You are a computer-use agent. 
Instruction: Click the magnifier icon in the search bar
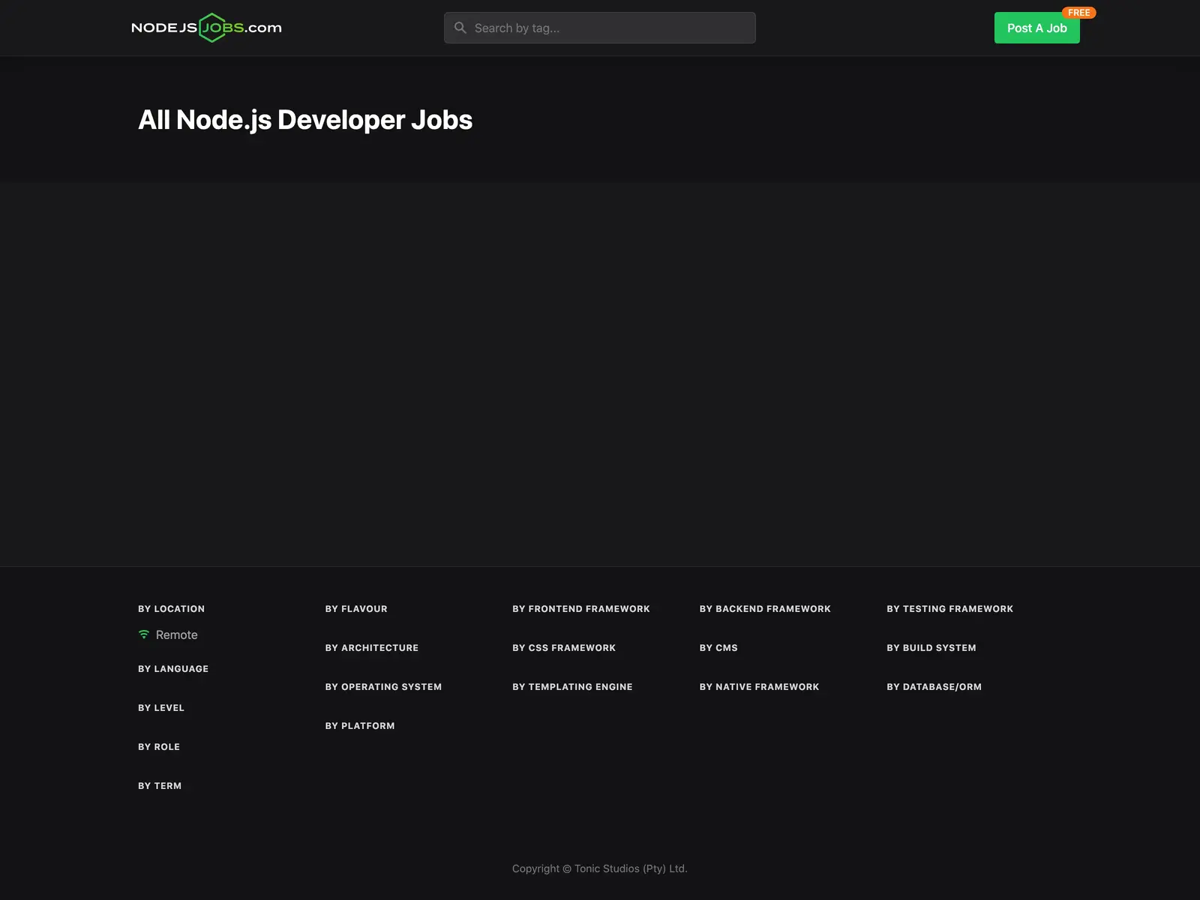pos(460,28)
